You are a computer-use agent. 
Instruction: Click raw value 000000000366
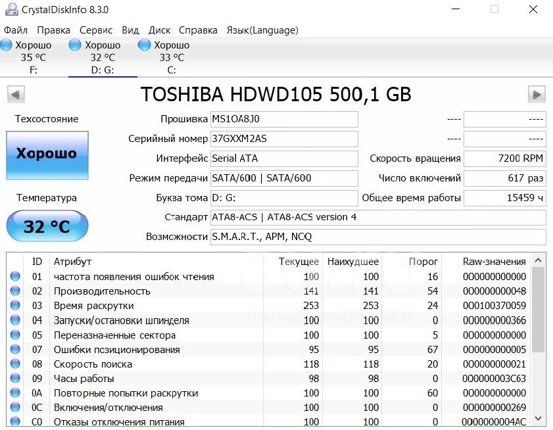coord(494,320)
